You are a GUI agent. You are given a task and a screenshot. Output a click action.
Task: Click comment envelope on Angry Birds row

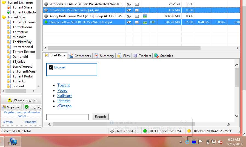pos(137,16)
